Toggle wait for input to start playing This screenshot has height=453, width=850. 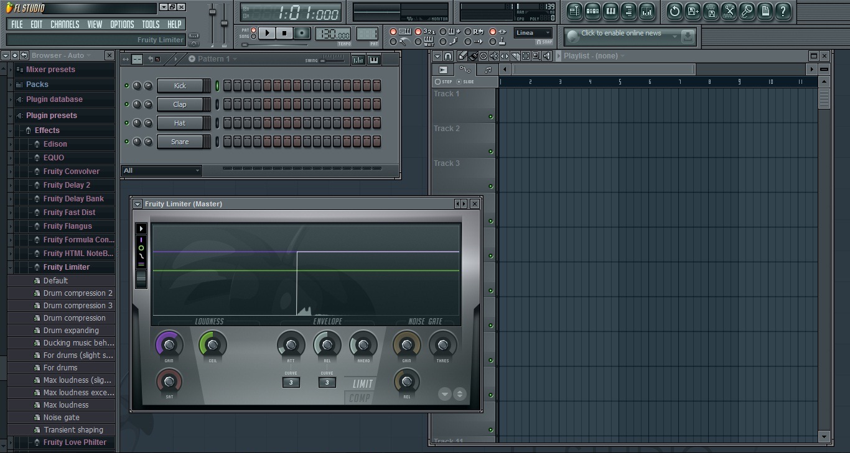pos(418,42)
